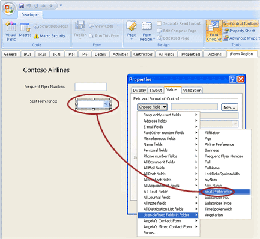Open the Quick Access Toolbar customize arrow
Image resolution: width=260 pixels, height=239 pixels.
click(x=61, y=5)
